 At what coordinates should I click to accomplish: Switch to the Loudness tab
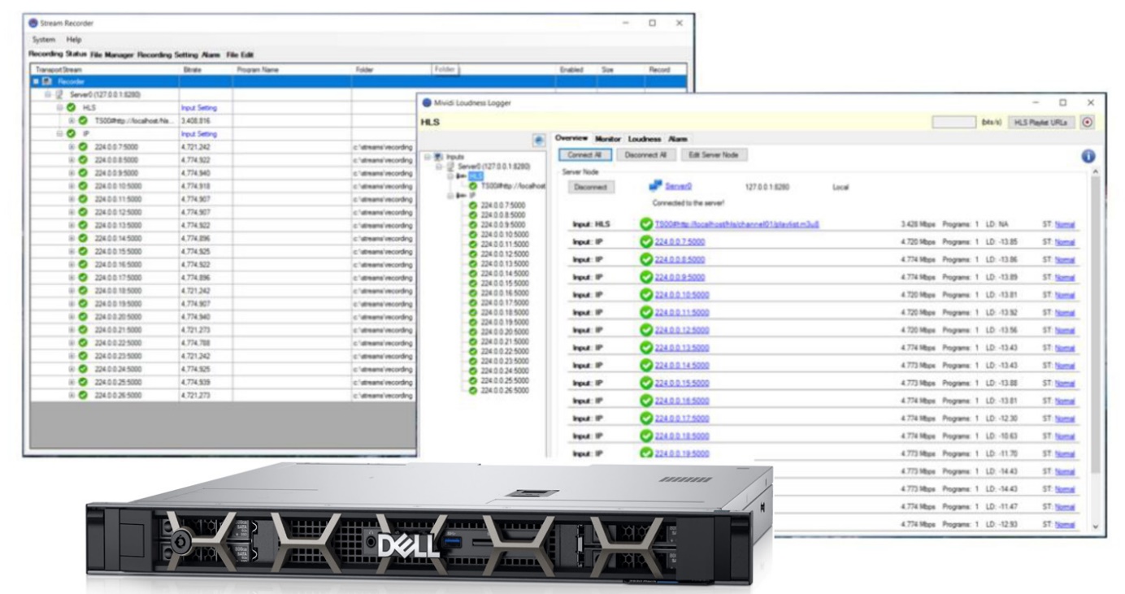coord(645,139)
